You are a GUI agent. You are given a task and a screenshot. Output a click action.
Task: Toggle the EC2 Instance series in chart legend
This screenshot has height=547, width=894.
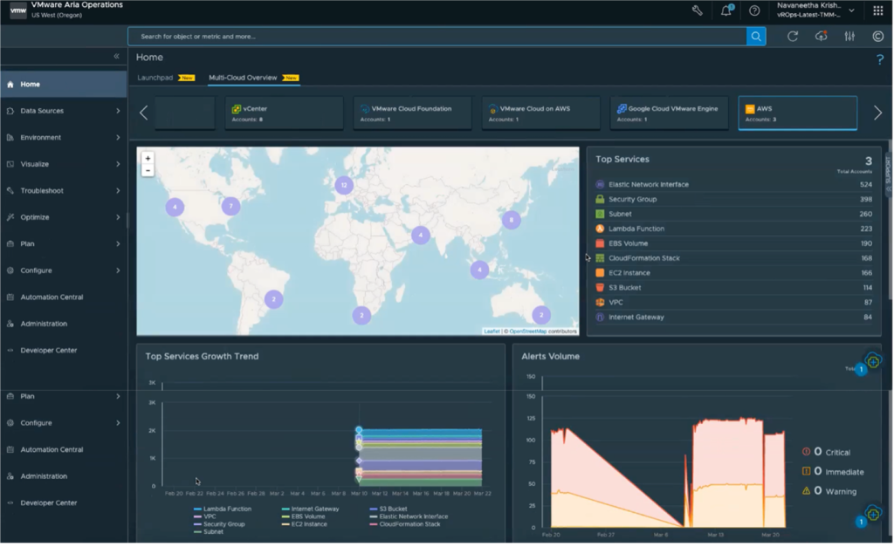pos(305,524)
